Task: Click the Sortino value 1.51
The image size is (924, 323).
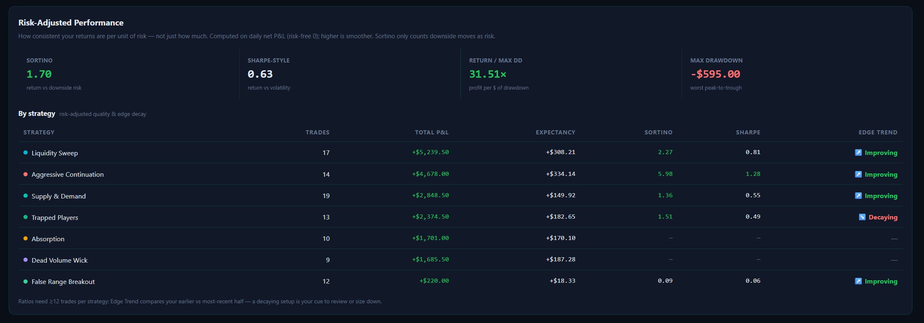Action: [665, 217]
